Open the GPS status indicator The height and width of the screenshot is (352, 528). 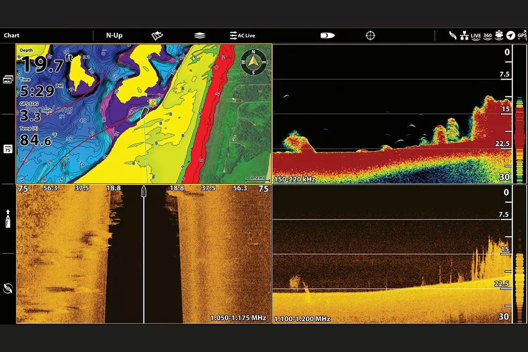click(522, 36)
